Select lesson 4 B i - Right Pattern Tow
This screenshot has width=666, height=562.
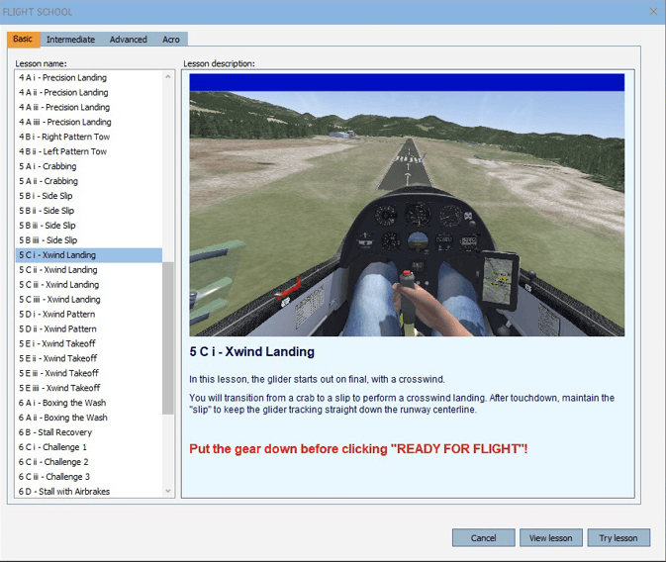pos(89,137)
